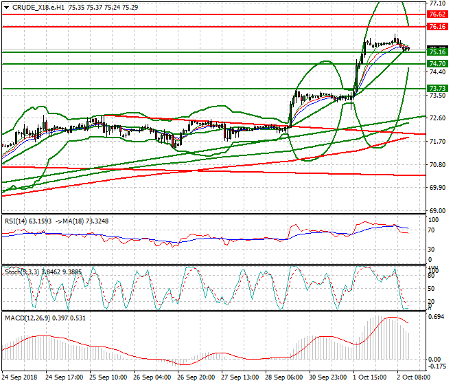Select the 76.16 red price level label

(437, 27)
